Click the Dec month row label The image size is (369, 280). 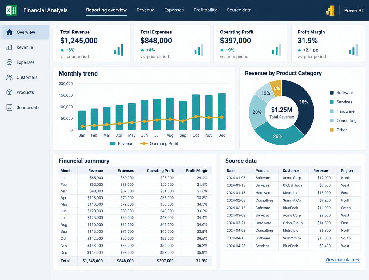coord(64,253)
